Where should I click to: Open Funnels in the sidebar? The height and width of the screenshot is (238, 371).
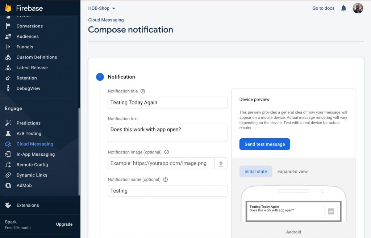click(x=25, y=47)
